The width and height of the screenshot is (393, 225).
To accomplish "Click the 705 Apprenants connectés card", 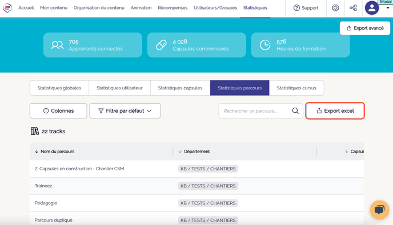I will click(93, 45).
